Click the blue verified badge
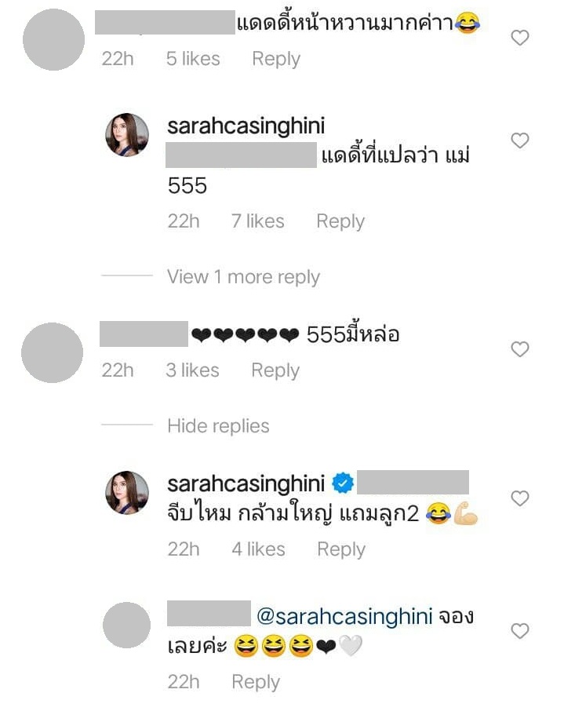 click(x=343, y=483)
